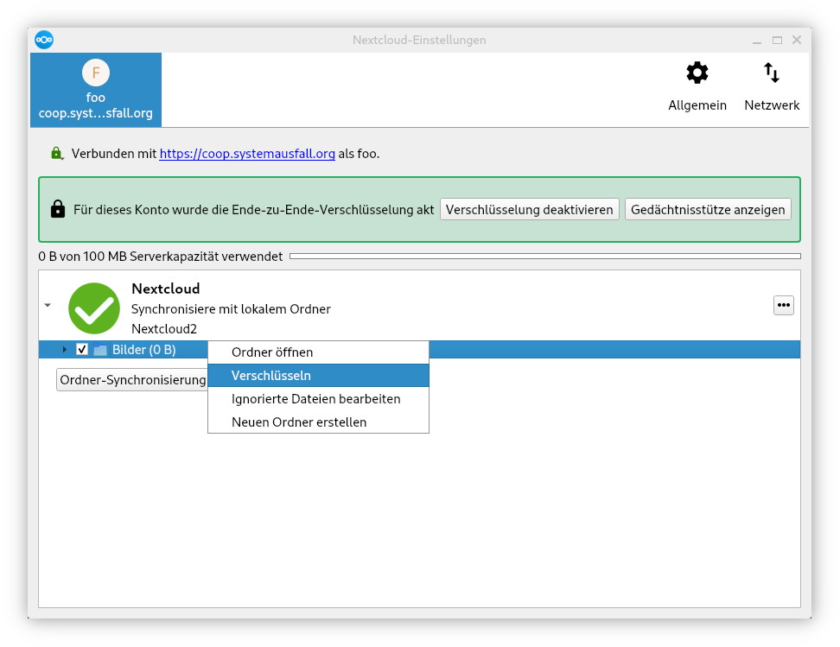Select the foo account tab
This screenshot has height=647, width=840.
coord(96,90)
